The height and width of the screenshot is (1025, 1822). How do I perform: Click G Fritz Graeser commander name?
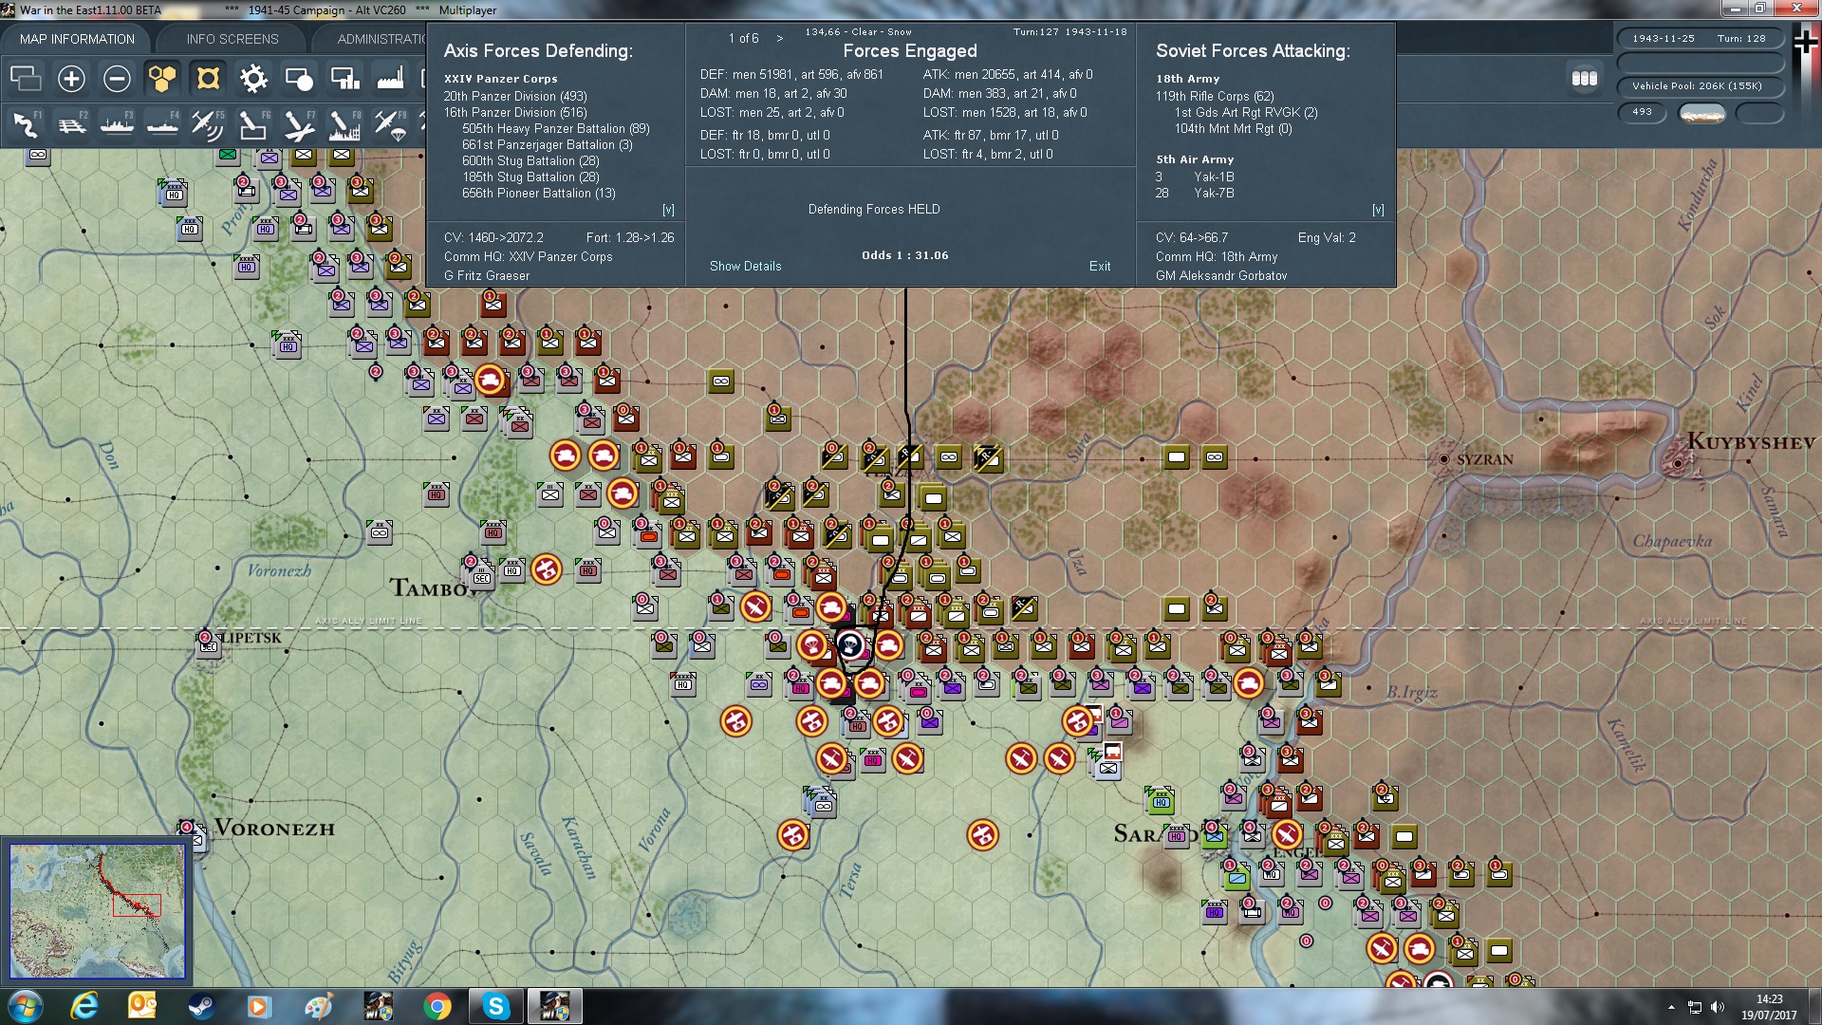(x=487, y=276)
